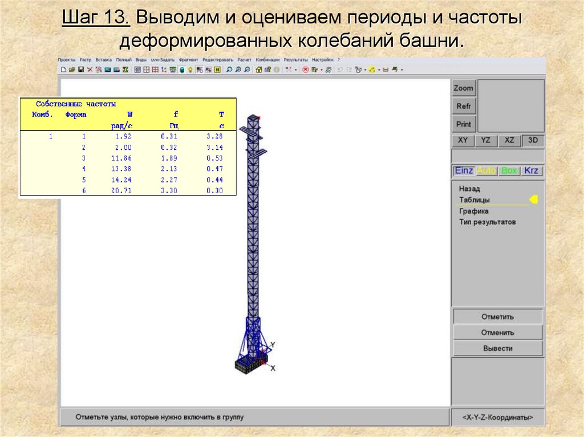Click the help question-mark pointer icon

click(x=267, y=70)
